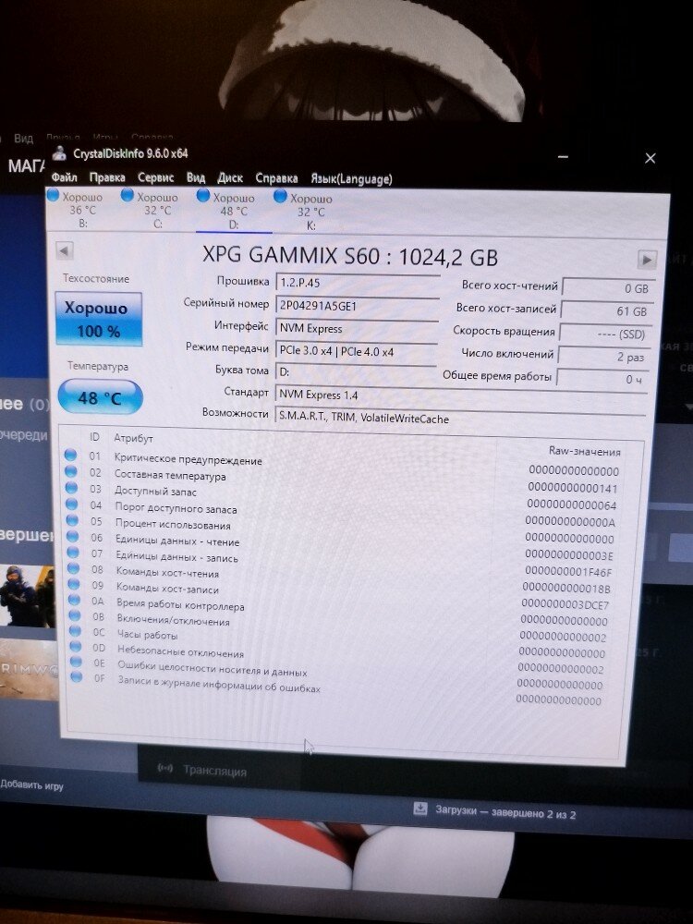Close the CrystalDiskInfo window
Image resolution: width=693 pixels, height=924 pixels.
coord(650,158)
